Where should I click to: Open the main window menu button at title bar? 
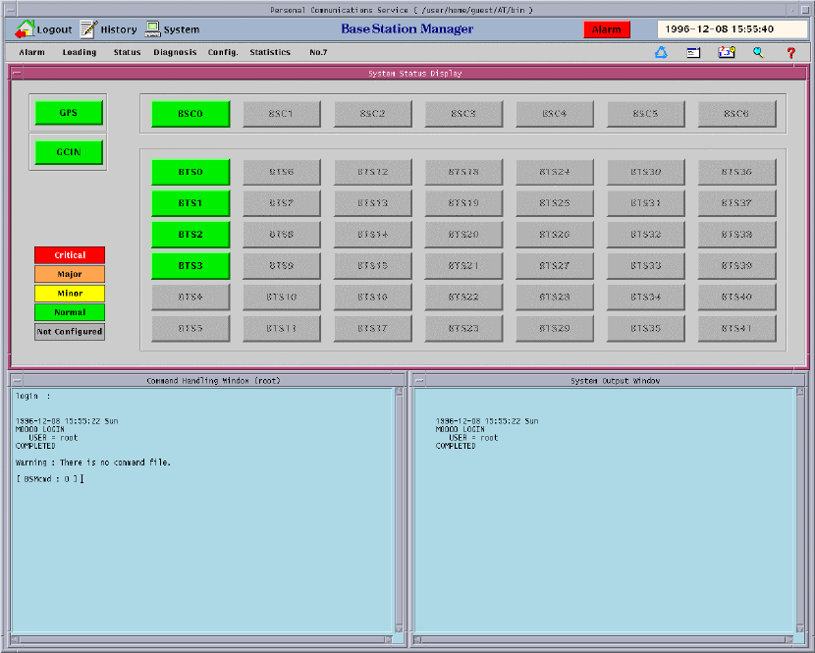click(10, 10)
